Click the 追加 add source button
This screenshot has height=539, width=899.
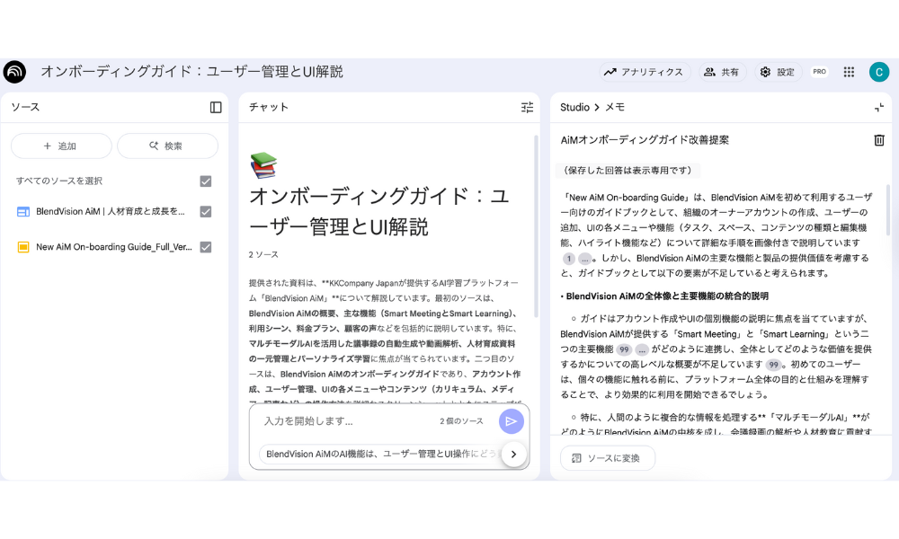click(x=61, y=146)
